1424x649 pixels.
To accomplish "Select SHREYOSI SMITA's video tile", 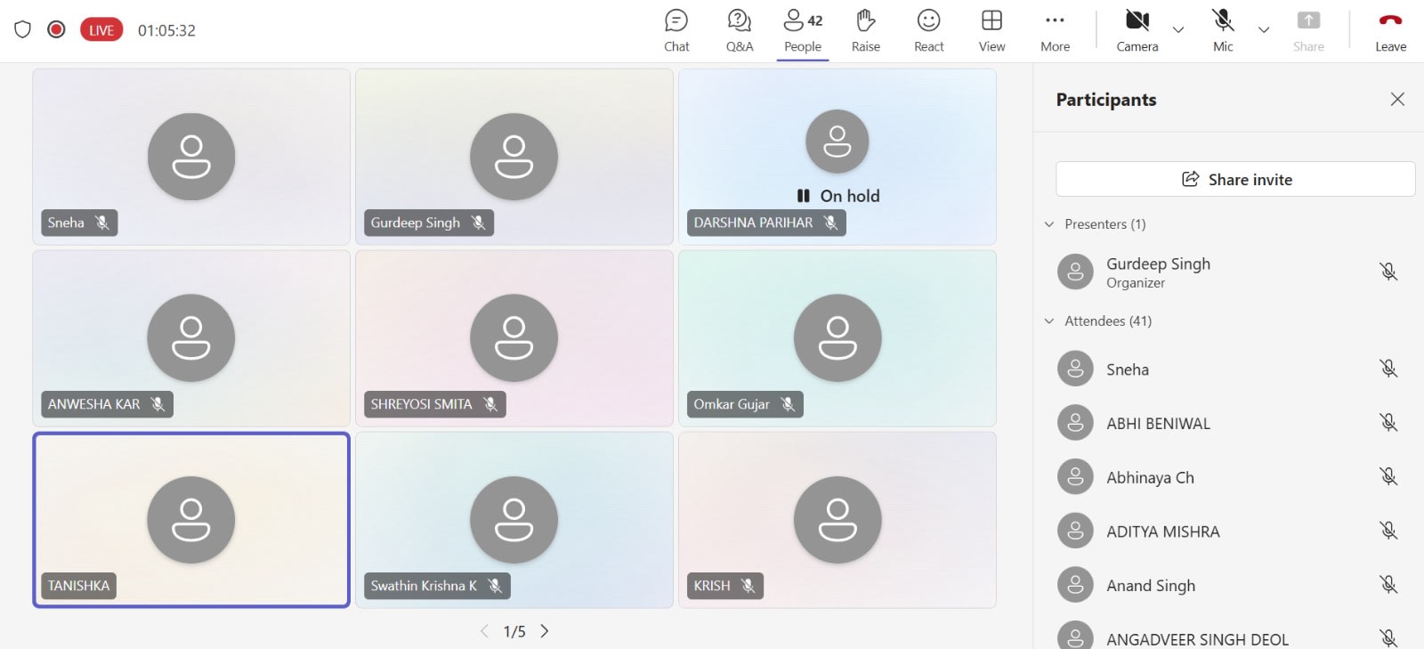I will point(514,338).
